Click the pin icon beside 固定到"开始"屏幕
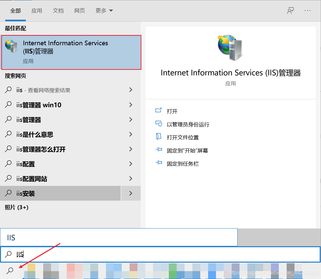The height and width of the screenshot is (279, 321). pos(159,149)
